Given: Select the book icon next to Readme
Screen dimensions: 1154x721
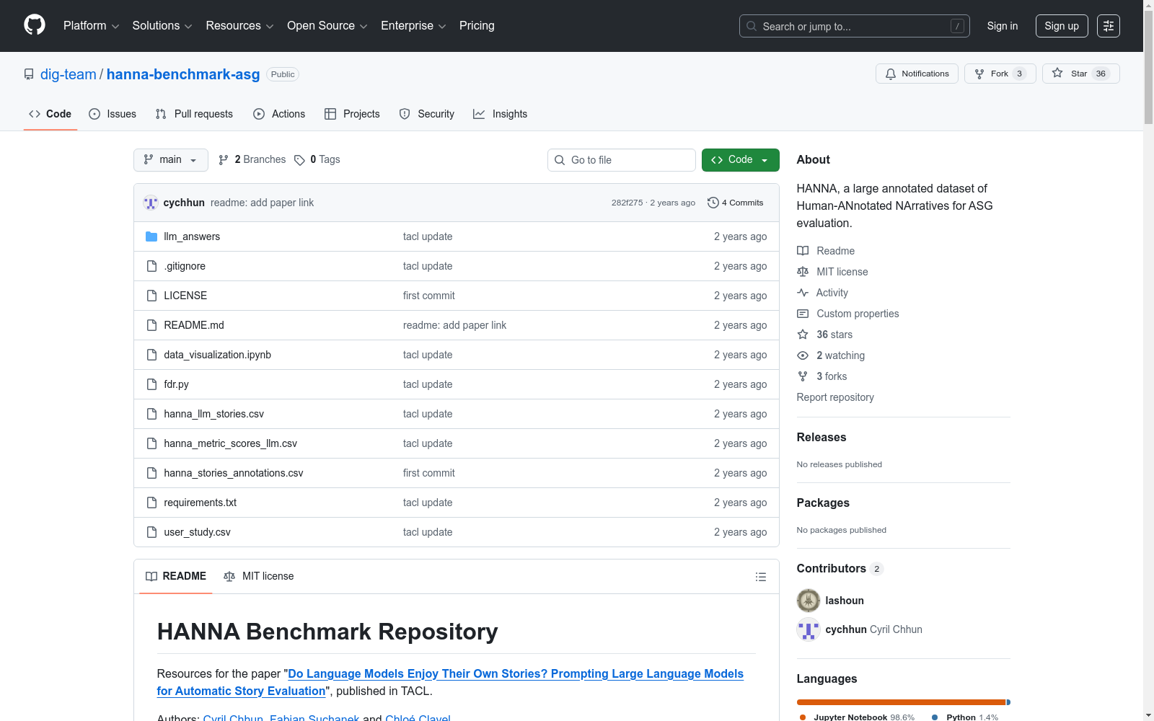Looking at the screenshot, I should [803, 251].
